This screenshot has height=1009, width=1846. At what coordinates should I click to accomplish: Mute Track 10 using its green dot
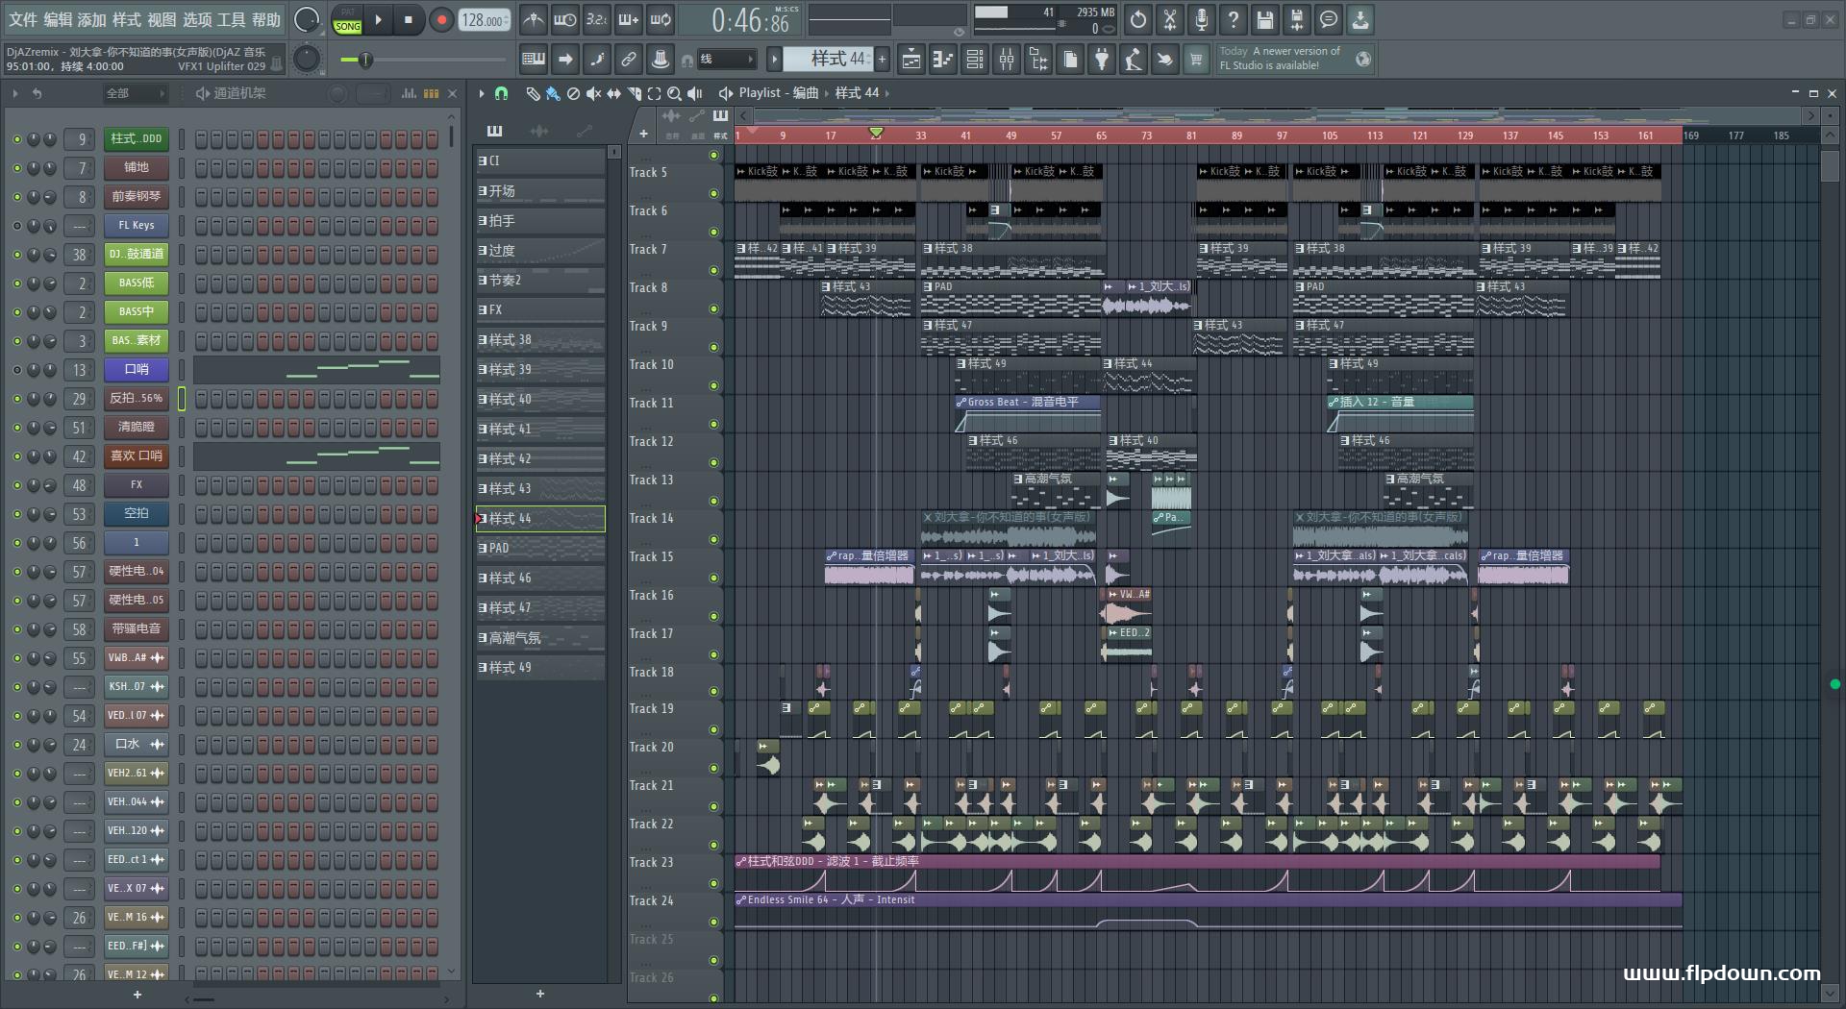pyautogui.click(x=713, y=385)
